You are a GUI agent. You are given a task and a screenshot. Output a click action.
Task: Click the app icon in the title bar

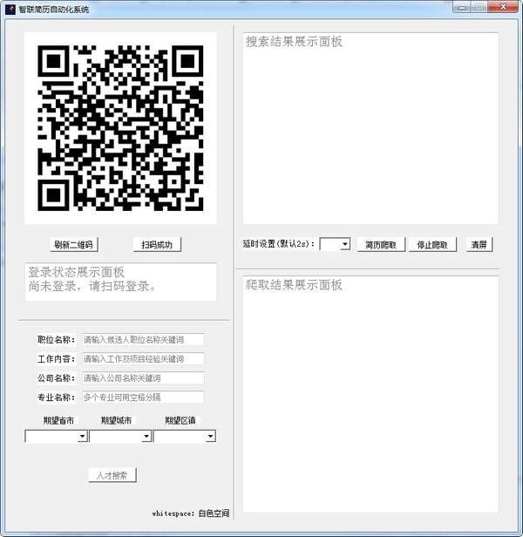tap(9, 8)
